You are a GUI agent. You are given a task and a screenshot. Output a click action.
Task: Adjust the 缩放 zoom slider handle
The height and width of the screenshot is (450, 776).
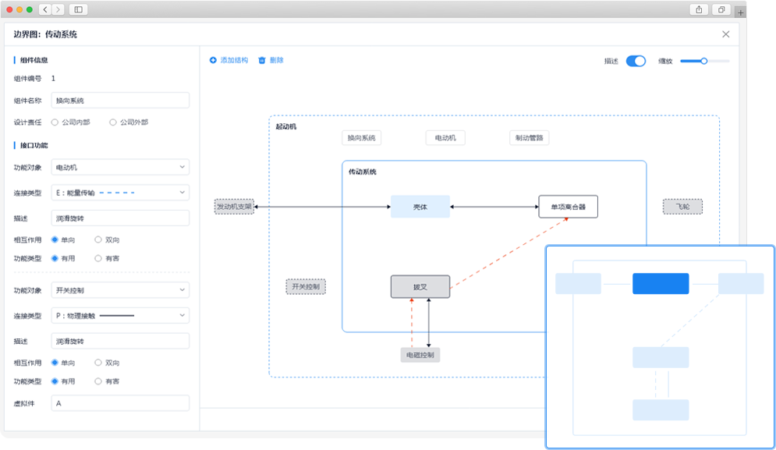[703, 61]
